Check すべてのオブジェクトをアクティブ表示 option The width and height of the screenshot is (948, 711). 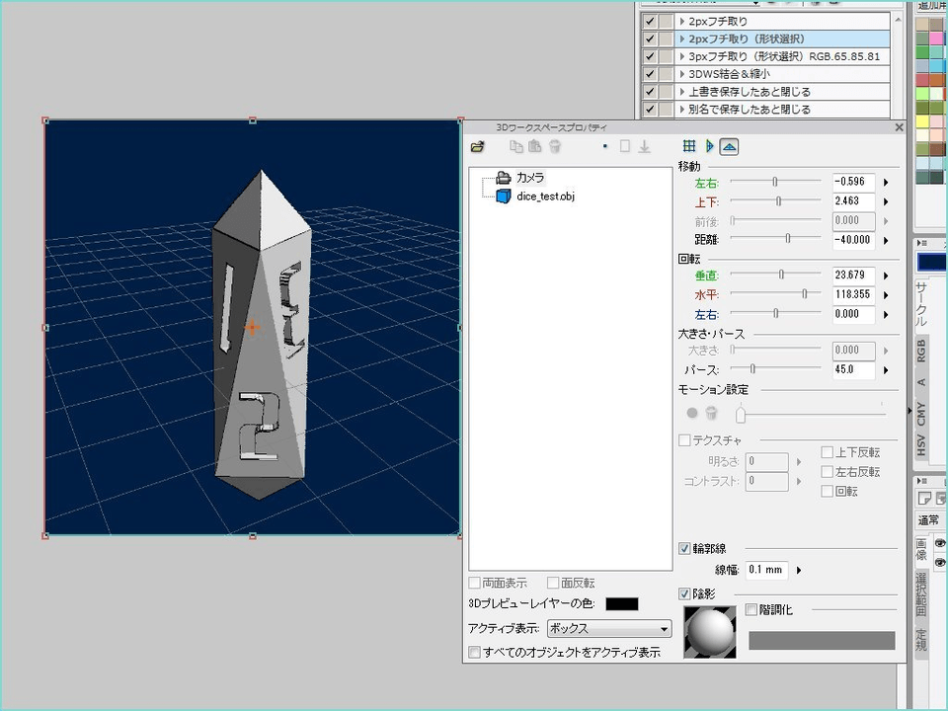[475, 653]
